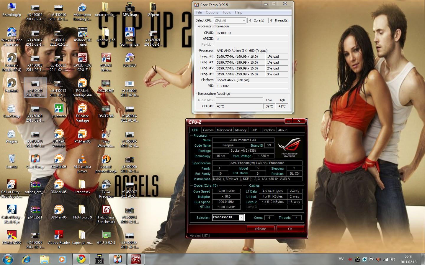
Task: Open Core Temp Options menu
Action: 212,12
